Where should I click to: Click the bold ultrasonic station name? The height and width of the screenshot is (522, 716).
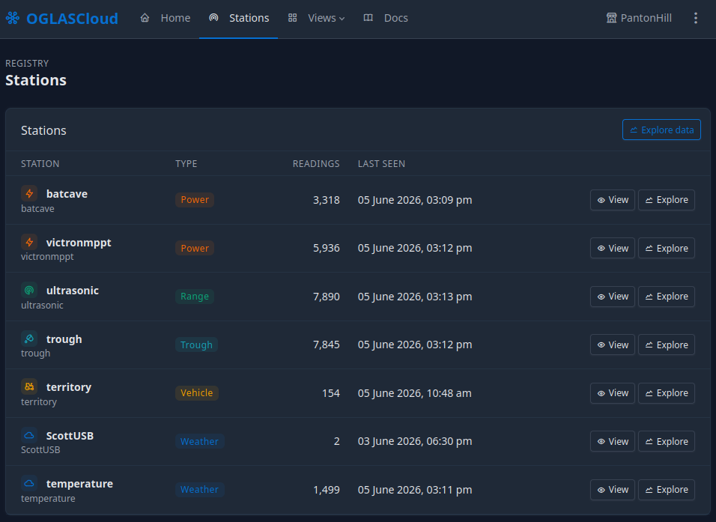click(72, 291)
